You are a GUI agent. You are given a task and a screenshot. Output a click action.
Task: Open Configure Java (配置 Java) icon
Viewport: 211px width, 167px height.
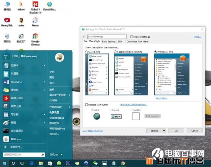(6, 139)
